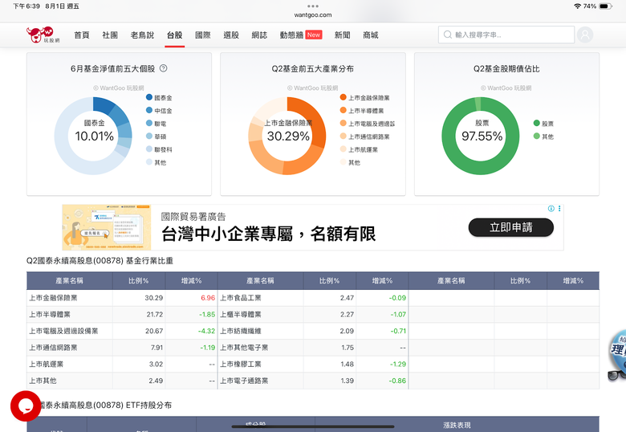
Task: Toggle 上市電腦及週邊 legend entry
Action: (368, 124)
